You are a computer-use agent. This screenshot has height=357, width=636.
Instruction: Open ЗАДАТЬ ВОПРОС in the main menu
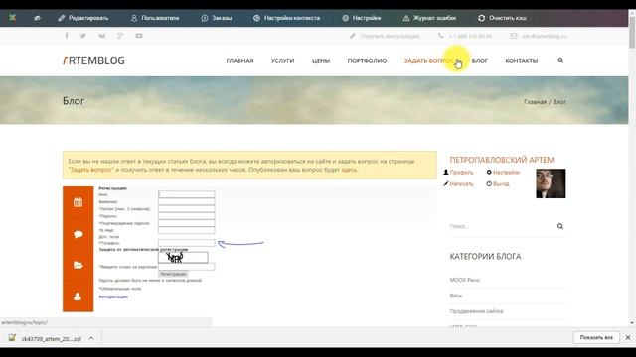[x=429, y=60]
